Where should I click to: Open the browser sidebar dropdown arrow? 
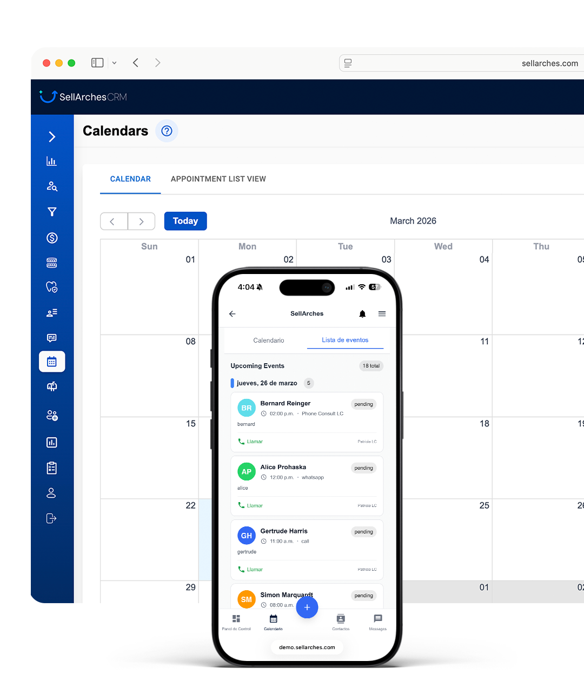click(114, 63)
